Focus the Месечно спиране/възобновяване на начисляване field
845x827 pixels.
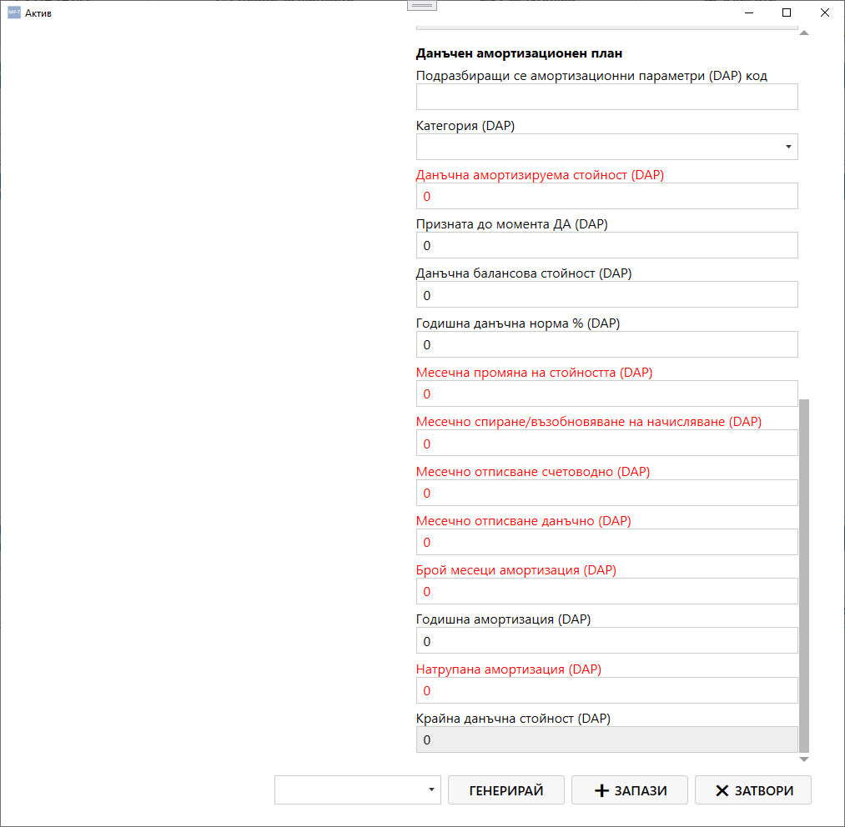[606, 444]
